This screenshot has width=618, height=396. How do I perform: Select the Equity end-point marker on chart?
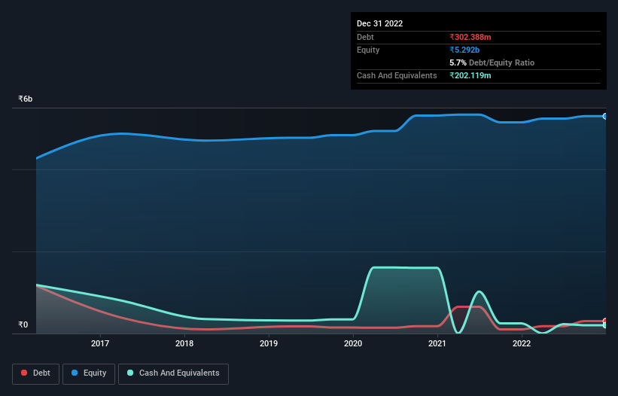tap(605, 116)
